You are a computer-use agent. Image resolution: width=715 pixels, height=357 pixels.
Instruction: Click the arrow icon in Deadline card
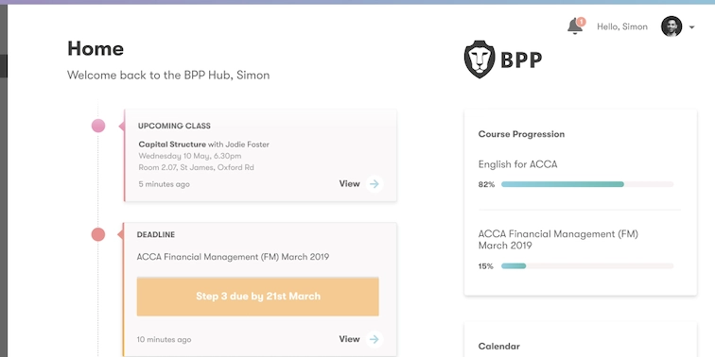tap(374, 339)
